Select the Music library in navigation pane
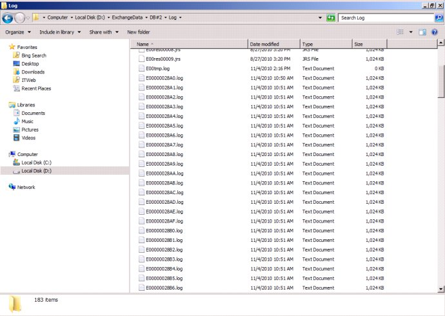This screenshot has width=445, height=316. [27, 121]
